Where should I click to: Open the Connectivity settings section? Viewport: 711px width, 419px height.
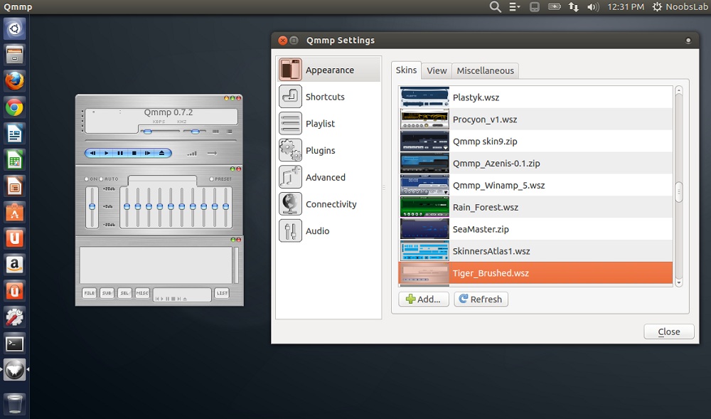[x=330, y=203]
